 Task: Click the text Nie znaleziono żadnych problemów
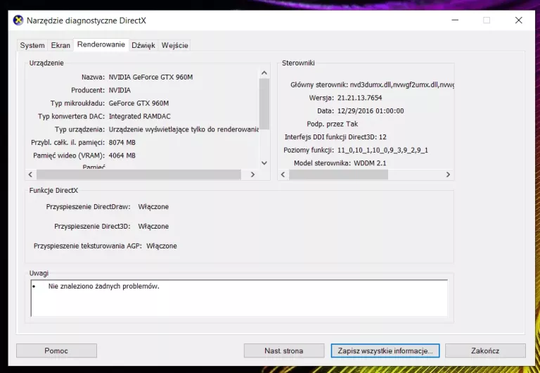[x=103, y=286]
